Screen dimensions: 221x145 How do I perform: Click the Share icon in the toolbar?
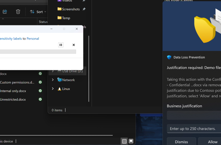(x=5, y=12)
